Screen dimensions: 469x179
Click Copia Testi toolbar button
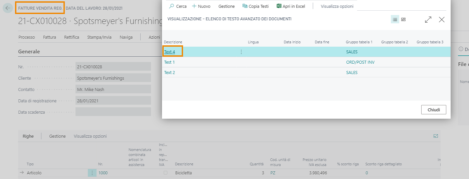click(x=256, y=6)
